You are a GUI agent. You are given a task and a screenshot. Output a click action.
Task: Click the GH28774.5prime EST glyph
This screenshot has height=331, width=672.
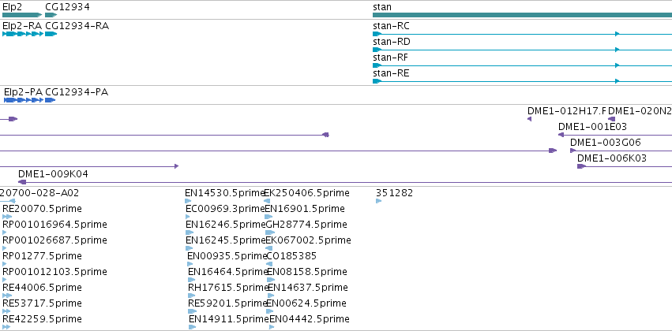[x=270, y=232]
